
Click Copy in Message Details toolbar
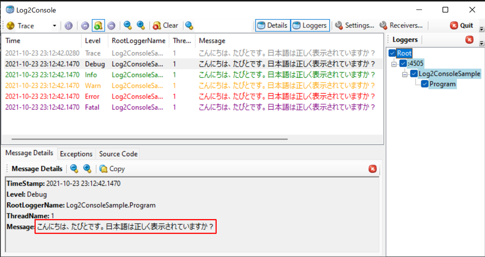pos(112,169)
